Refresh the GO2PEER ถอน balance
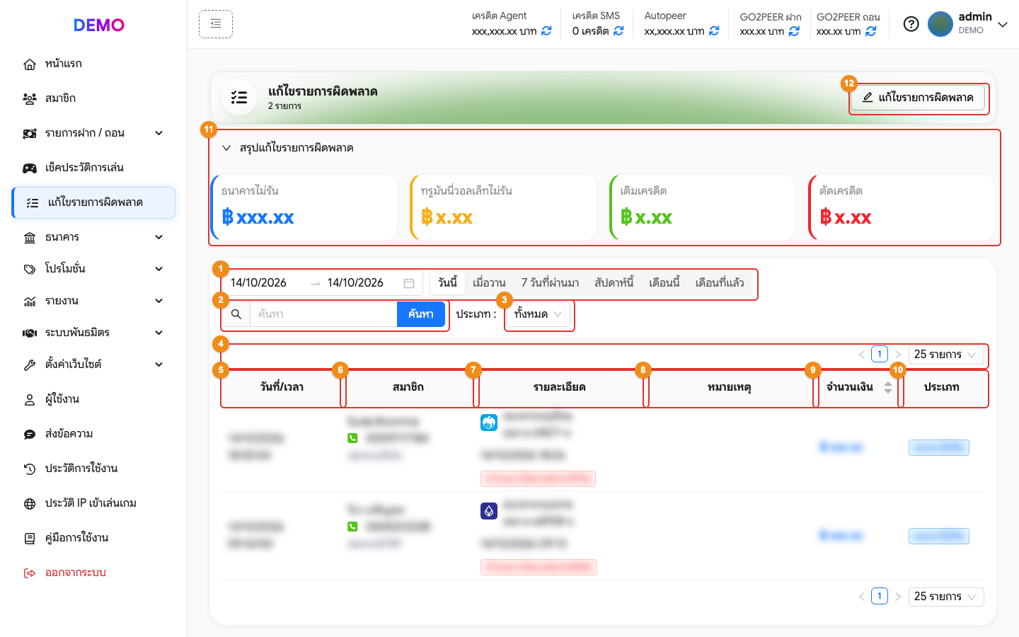Viewport: 1019px width, 637px height. (x=870, y=31)
